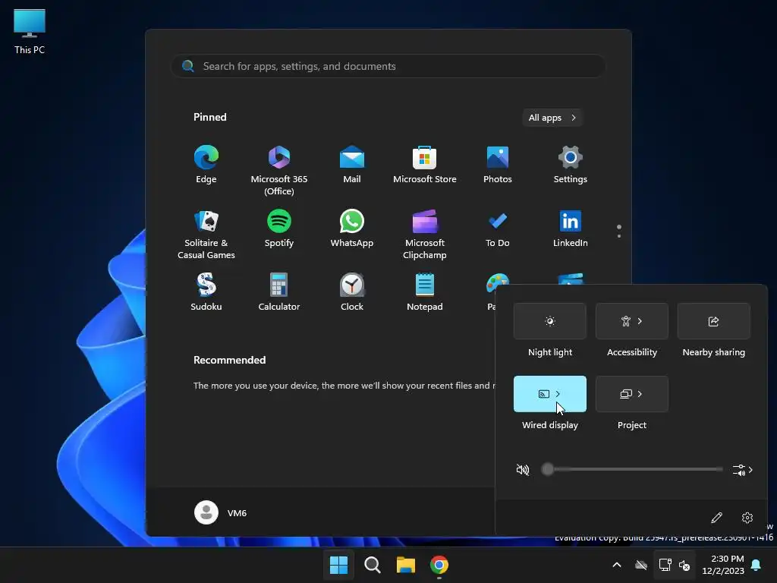The image size is (777, 583).
Task: Open the Edge pinned app
Action: pos(206,165)
